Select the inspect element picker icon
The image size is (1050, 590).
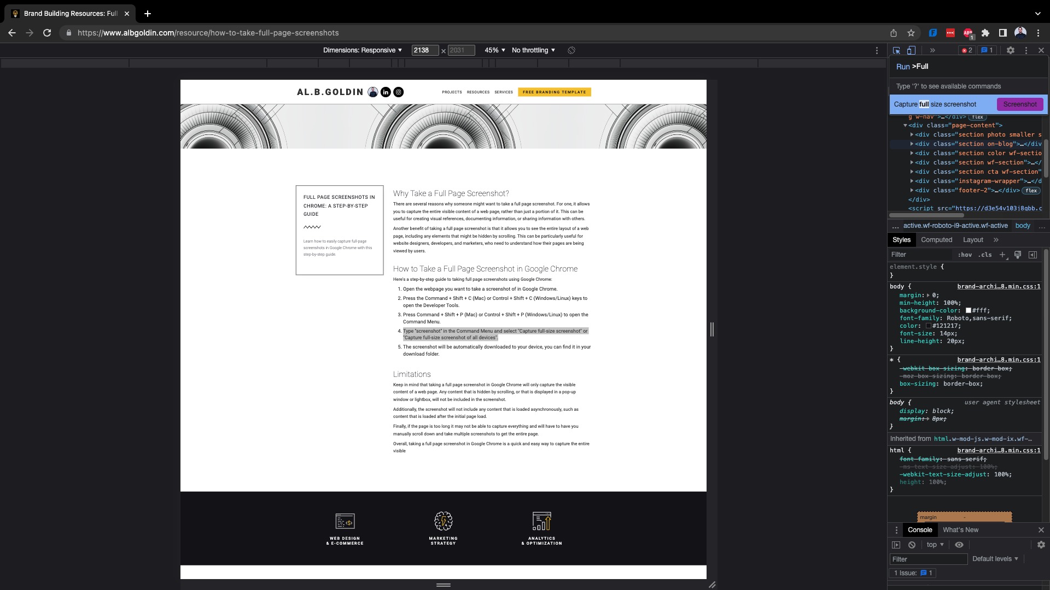pyautogui.click(x=896, y=50)
